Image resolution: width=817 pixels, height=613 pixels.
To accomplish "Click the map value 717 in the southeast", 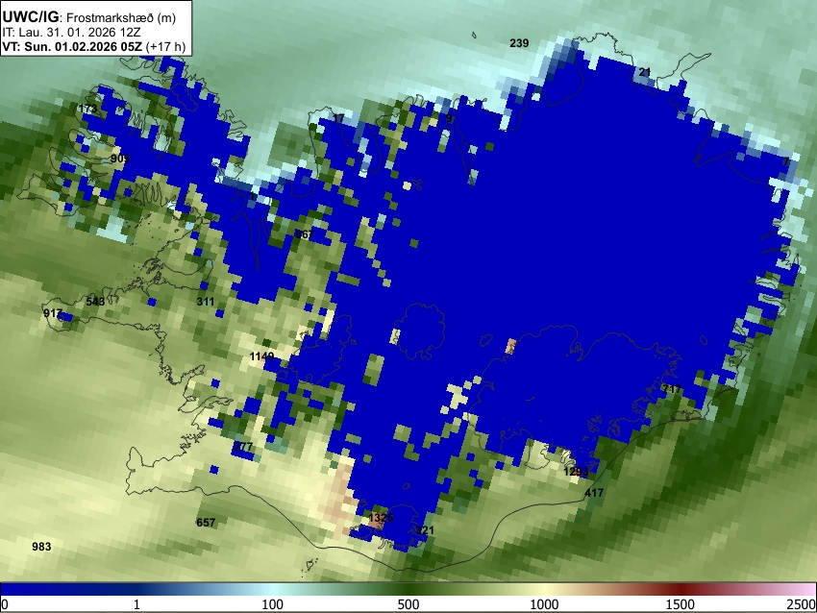I will coord(672,389).
